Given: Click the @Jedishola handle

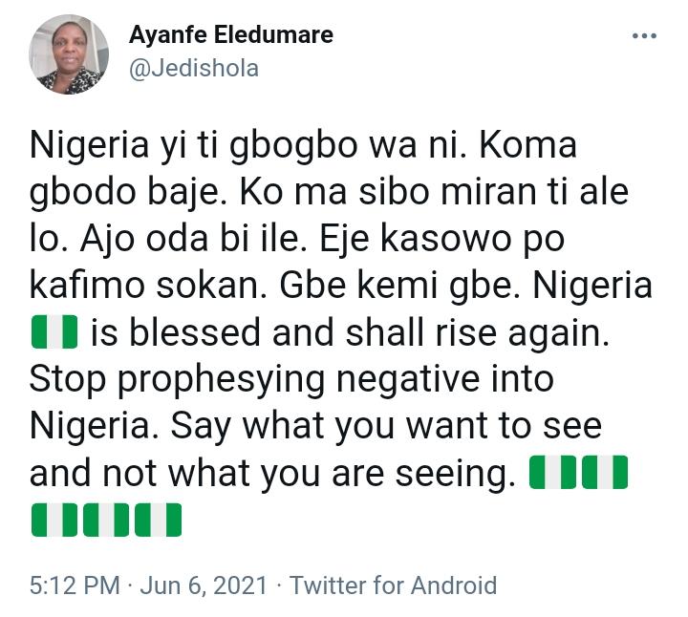Looking at the screenshot, I should coord(194,69).
